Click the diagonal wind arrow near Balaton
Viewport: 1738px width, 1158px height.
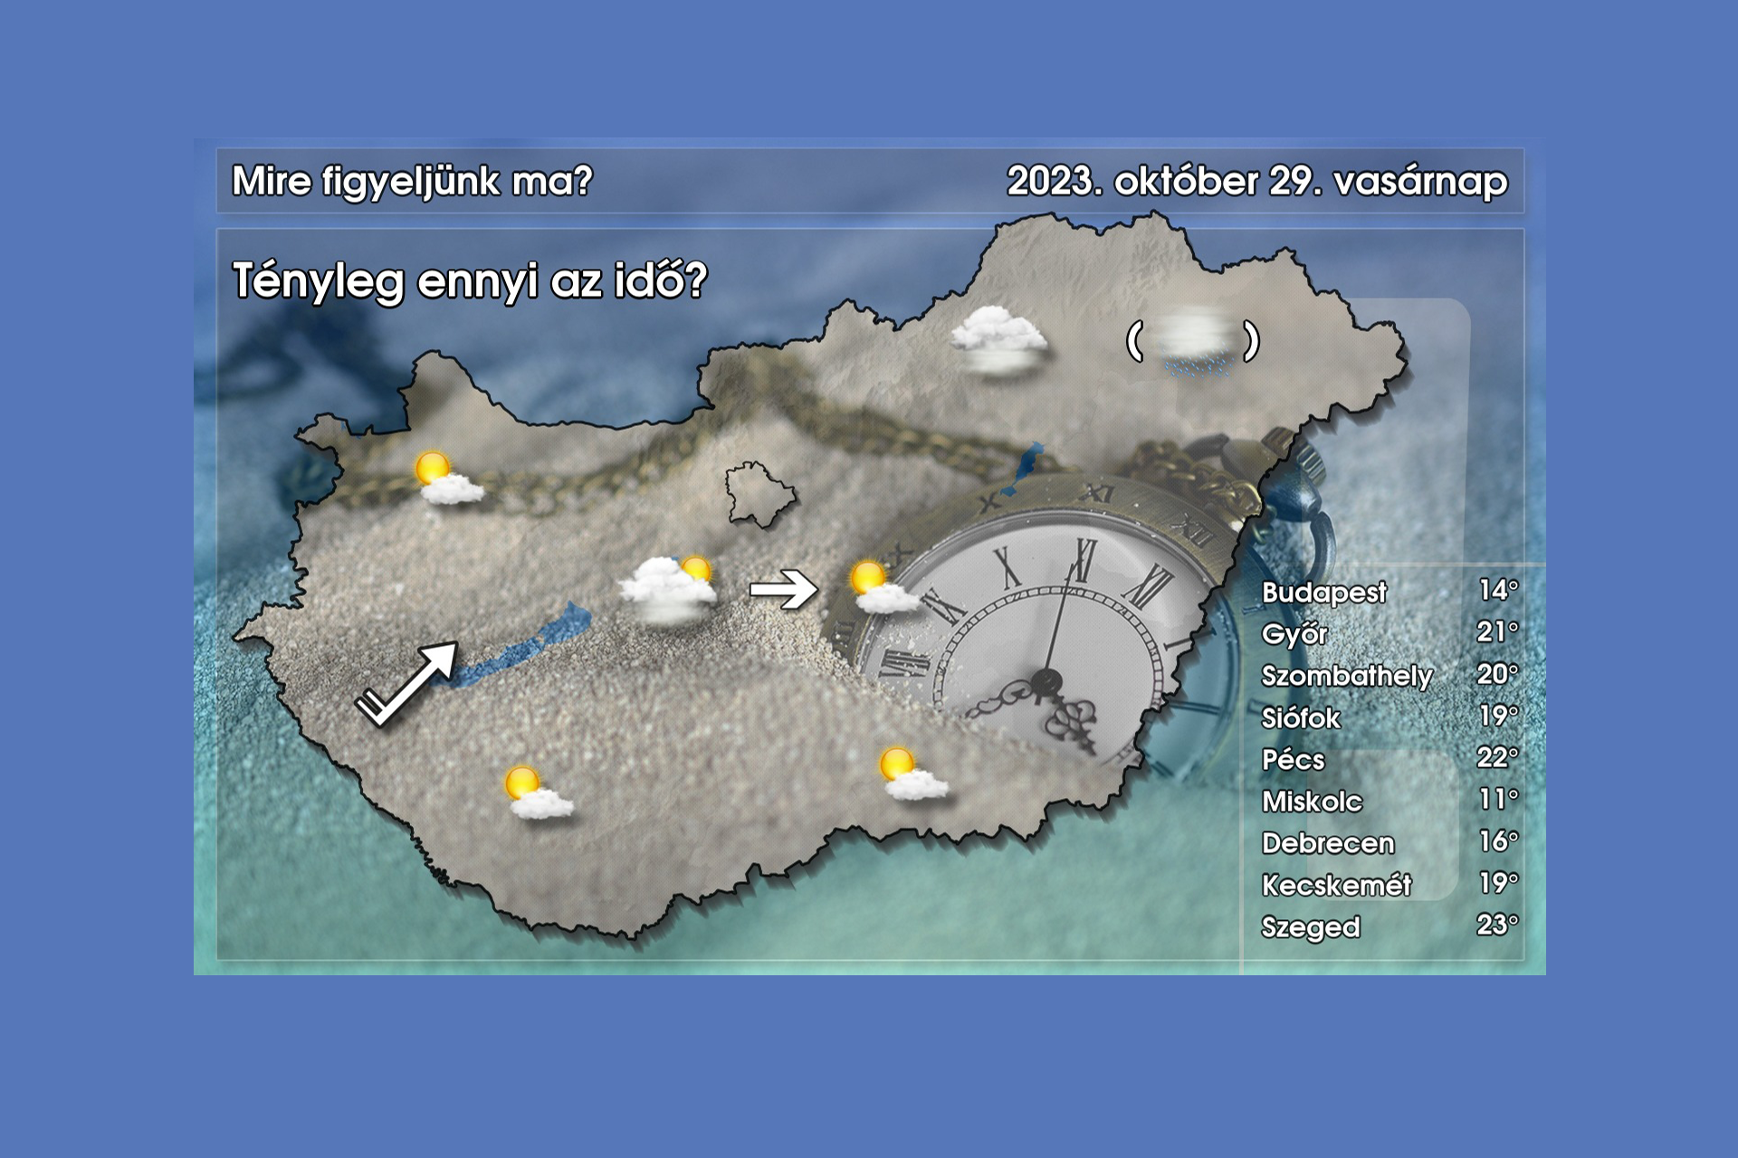[x=408, y=683]
